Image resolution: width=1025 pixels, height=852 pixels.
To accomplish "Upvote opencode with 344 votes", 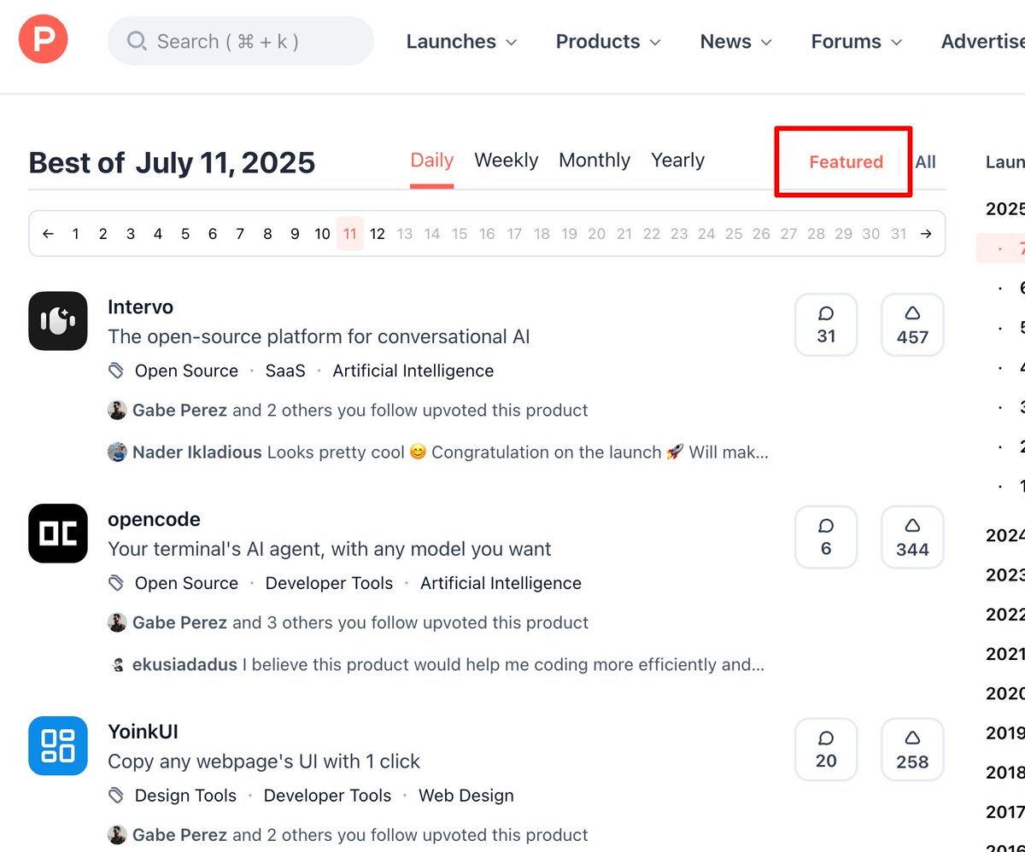I will pyautogui.click(x=912, y=537).
